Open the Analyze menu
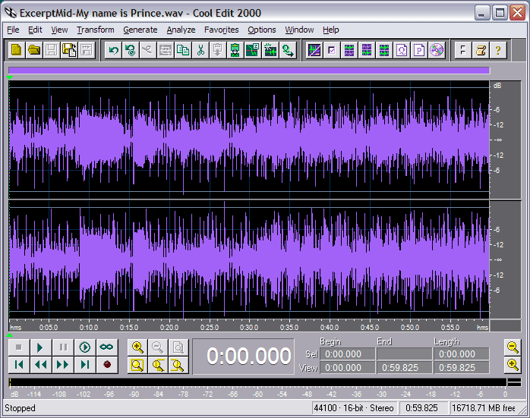Image resolution: width=530 pixels, height=418 pixels. (181, 30)
